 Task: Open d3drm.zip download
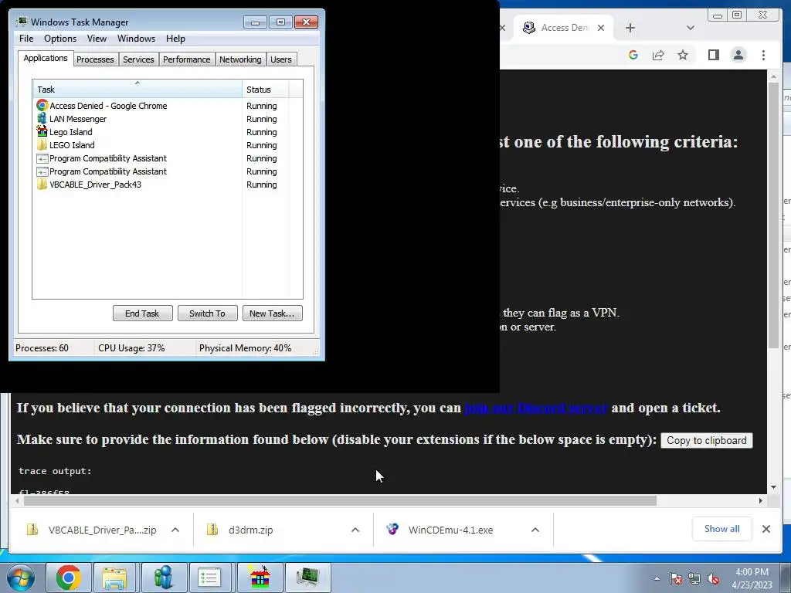[x=242, y=530]
